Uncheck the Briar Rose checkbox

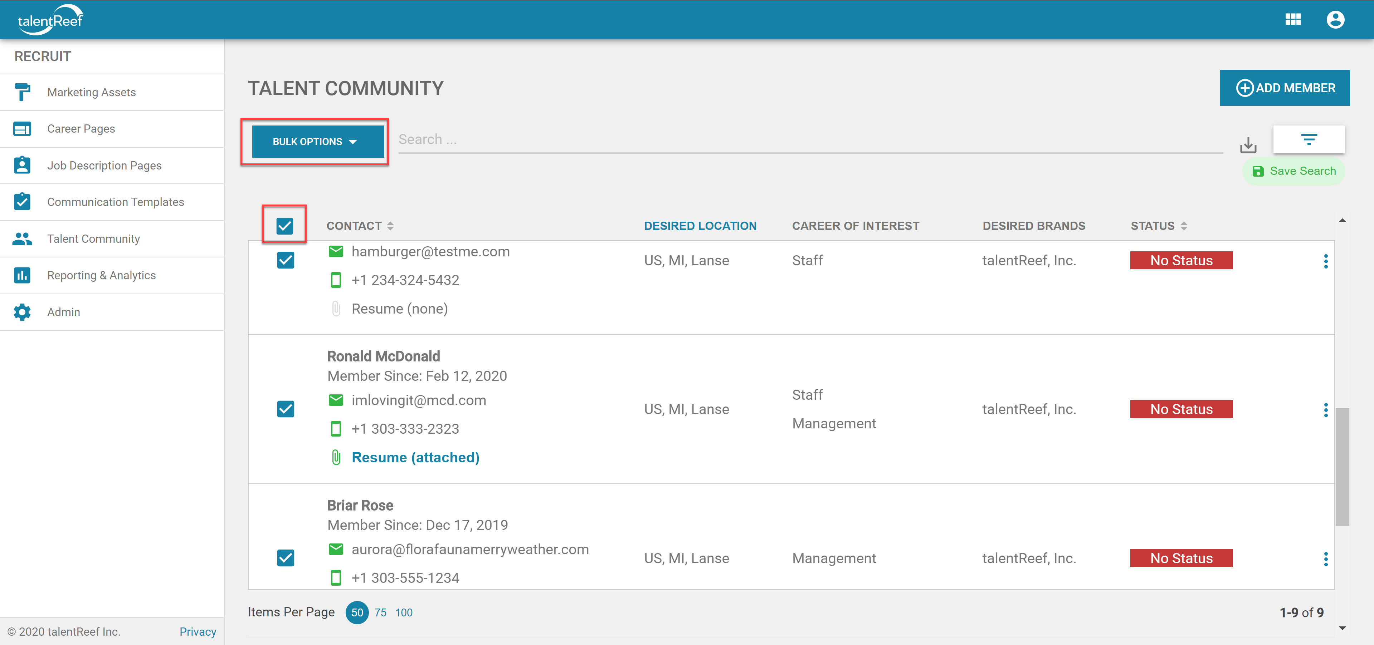click(x=286, y=558)
